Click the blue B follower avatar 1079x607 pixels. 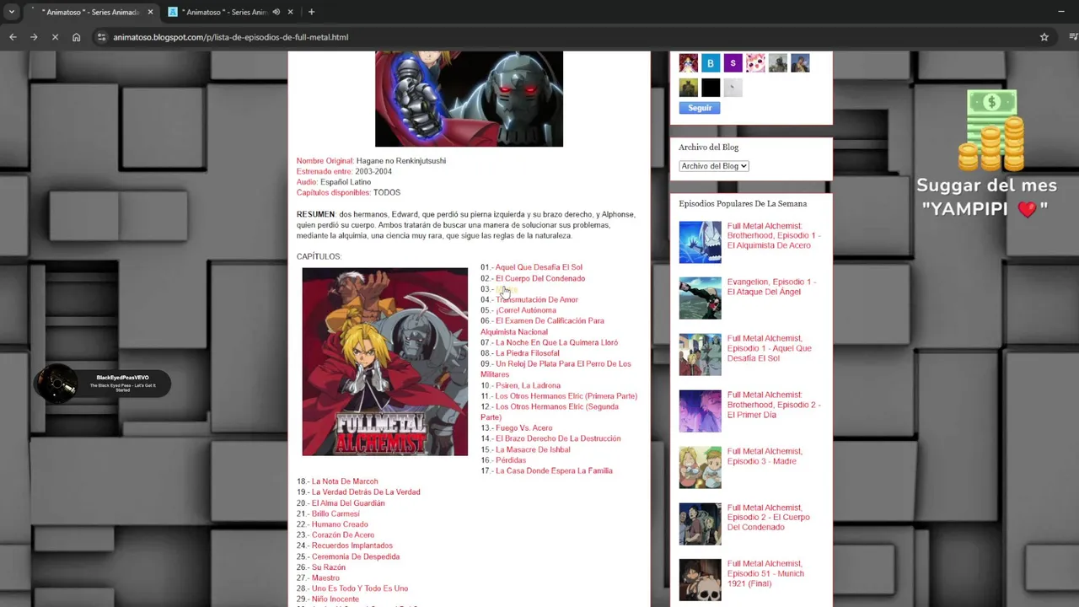click(711, 63)
